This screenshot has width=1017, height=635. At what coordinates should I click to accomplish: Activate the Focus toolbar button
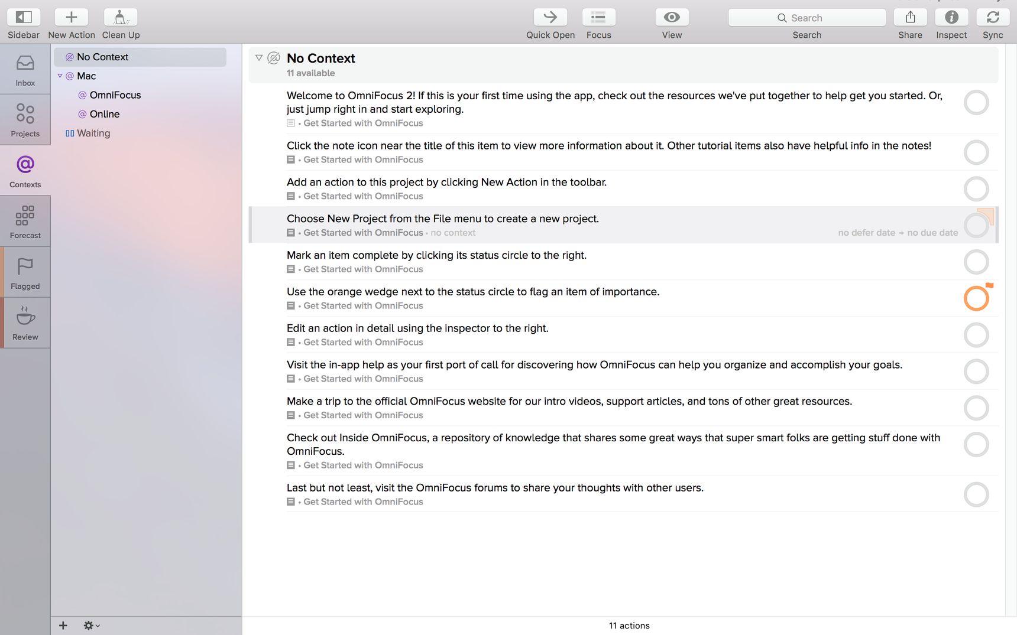(598, 17)
